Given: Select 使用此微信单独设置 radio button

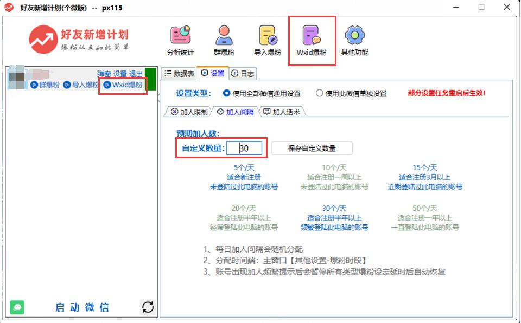Looking at the screenshot, I should [x=351, y=94].
